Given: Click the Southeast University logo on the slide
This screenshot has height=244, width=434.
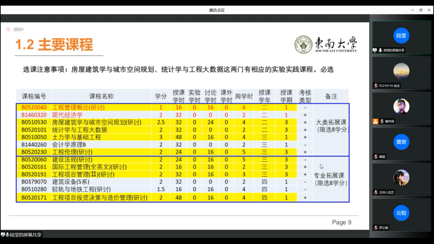Looking at the screenshot, I should pos(326,44).
